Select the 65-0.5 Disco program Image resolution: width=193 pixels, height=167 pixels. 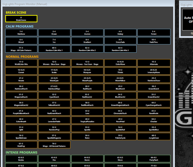tap(120, 159)
